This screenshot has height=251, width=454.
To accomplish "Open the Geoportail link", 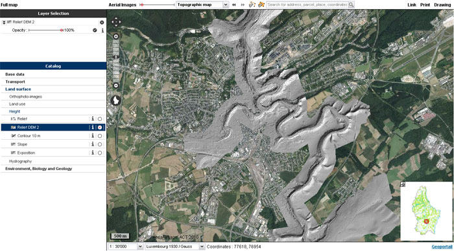I will (x=442, y=246).
